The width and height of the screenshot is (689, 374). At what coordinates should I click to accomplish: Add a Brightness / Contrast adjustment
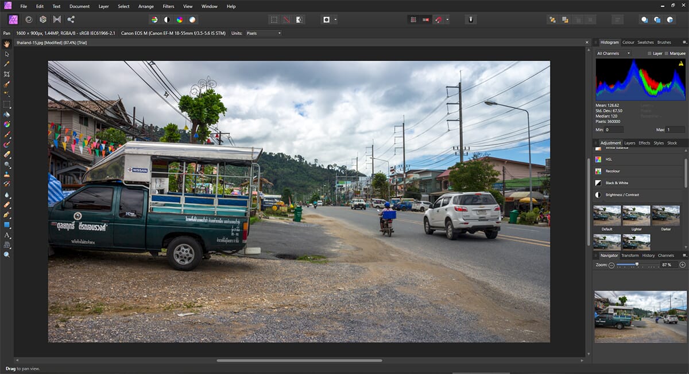[x=637, y=195]
